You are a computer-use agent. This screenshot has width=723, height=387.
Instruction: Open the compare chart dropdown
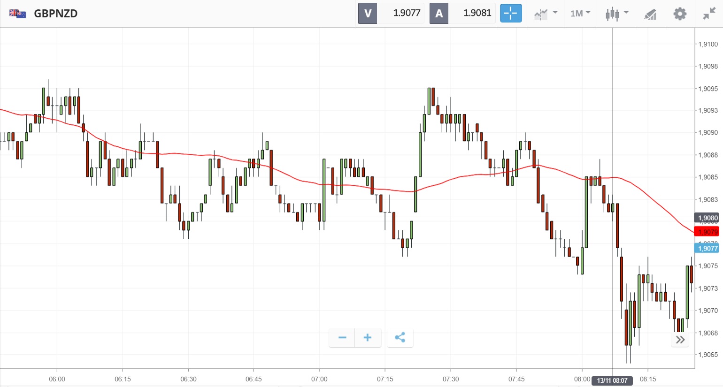coord(545,14)
